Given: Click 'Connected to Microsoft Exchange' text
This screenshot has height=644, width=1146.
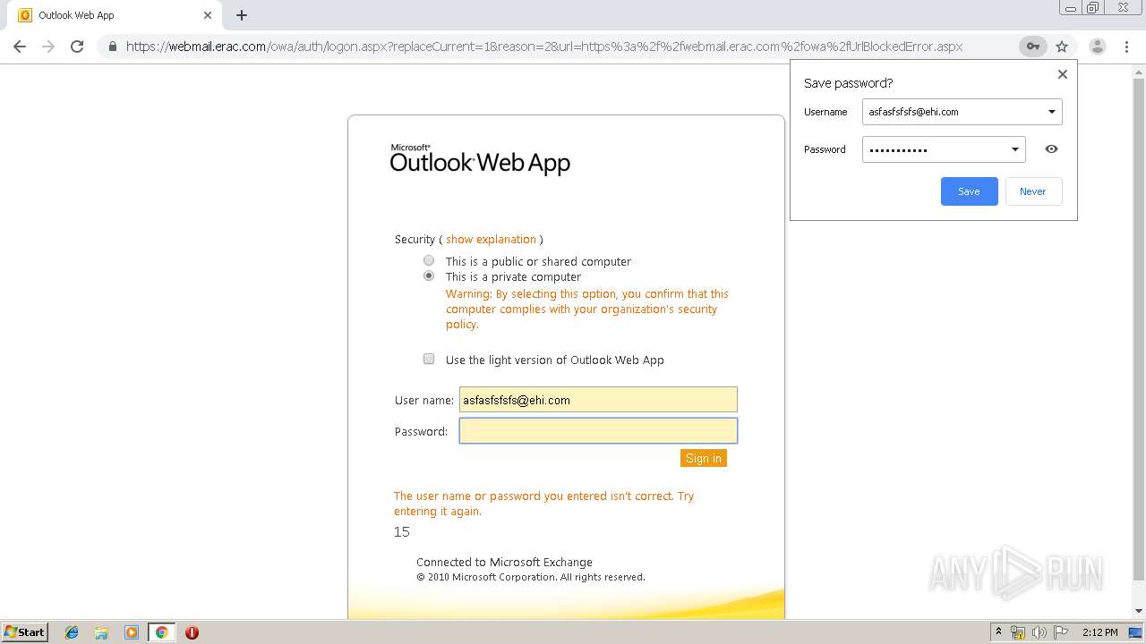Looking at the screenshot, I should [x=504, y=562].
